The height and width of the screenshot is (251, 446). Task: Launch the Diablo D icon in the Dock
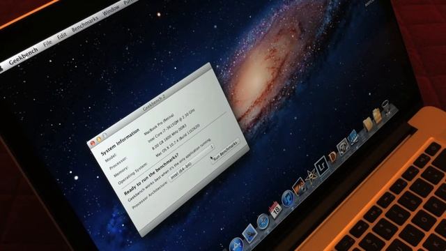(x=332, y=157)
